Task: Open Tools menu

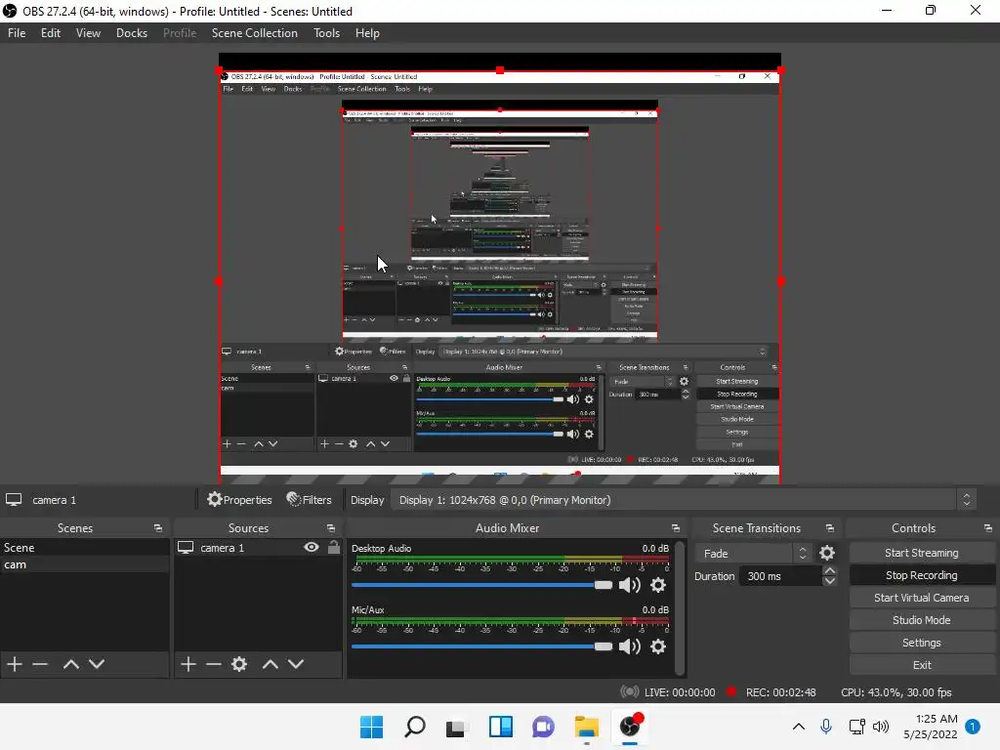Action: click(326, 33)
